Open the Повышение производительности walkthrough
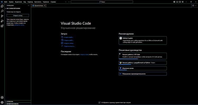 point(143,74)
